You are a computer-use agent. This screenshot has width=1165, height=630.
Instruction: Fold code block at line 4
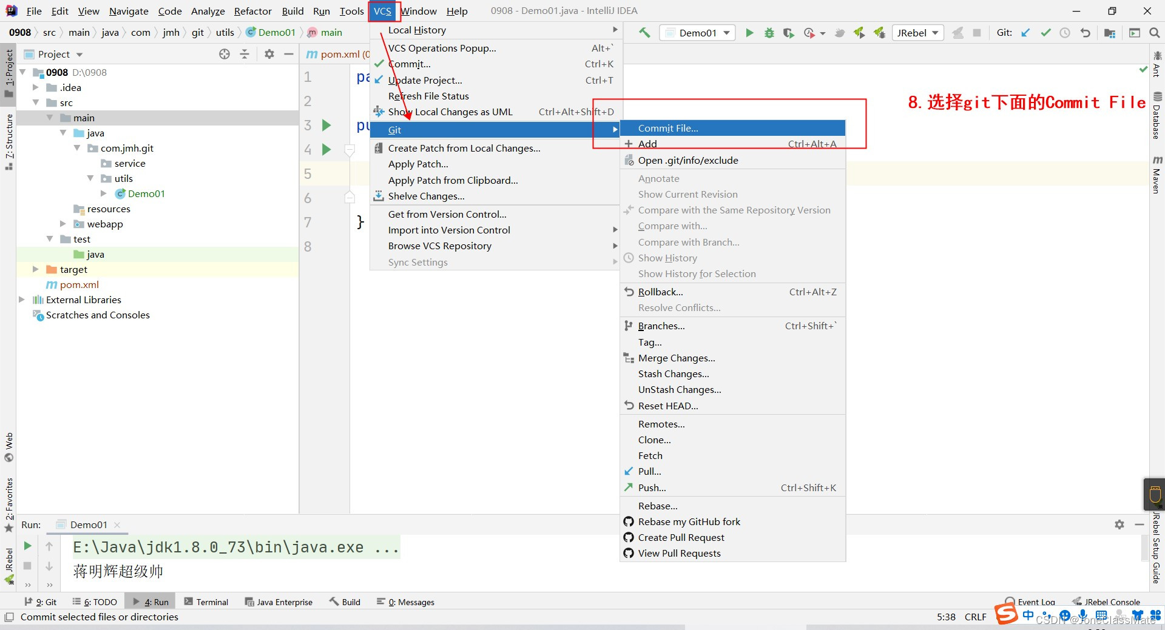click(x=349, y=149)
